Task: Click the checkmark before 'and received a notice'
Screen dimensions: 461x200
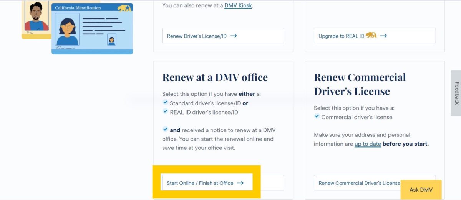Action: click(x=165, y=130)
